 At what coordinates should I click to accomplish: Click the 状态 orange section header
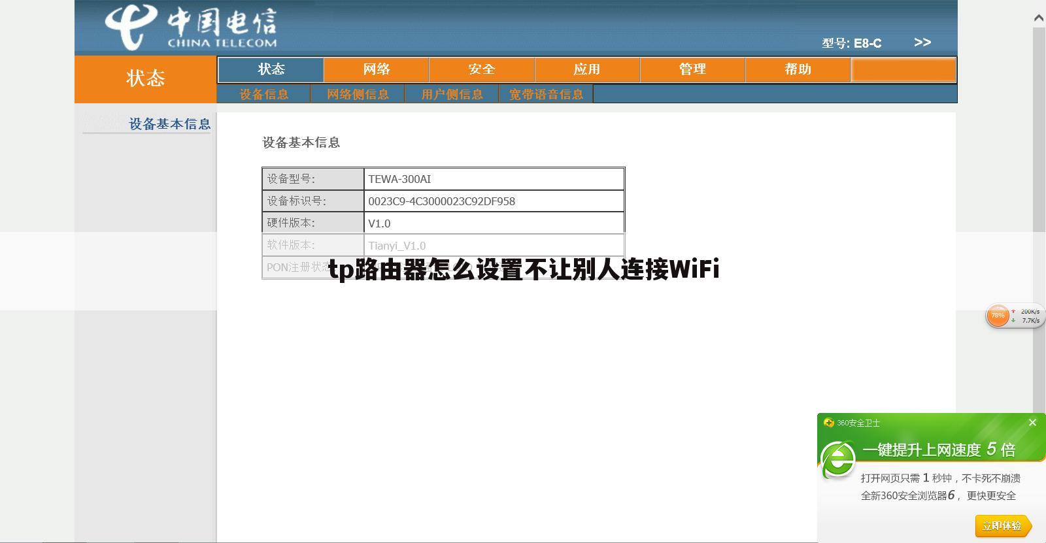145,79
